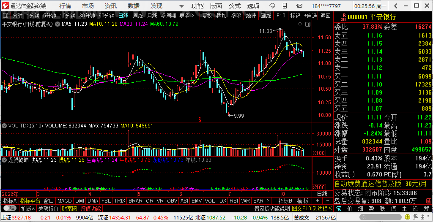Screen dimensions: 433x222
Task: Open the dropdown arrow after the 发现 menu
Action: pos(181,6)
